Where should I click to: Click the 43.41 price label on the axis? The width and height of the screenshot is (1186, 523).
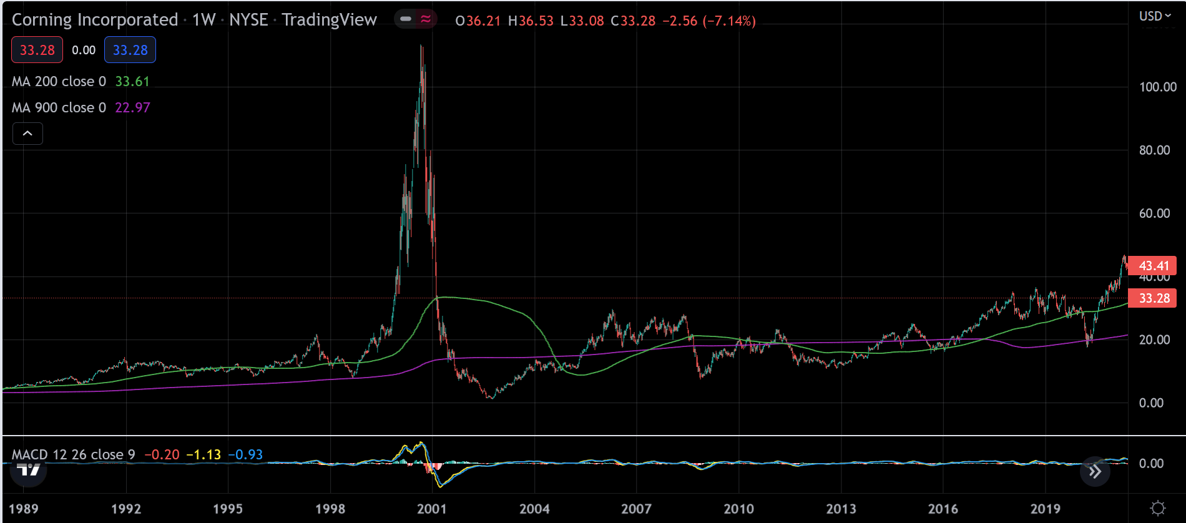(1152, 266)
